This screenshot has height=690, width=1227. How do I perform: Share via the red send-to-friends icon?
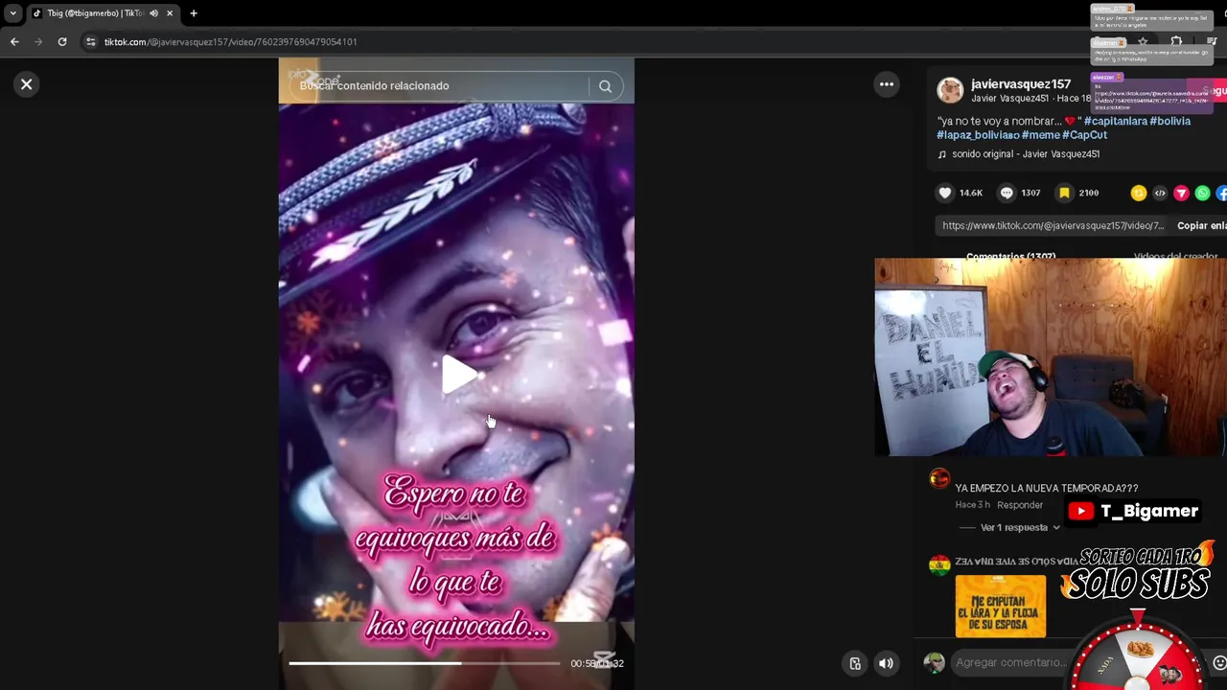click(1181, 193)
